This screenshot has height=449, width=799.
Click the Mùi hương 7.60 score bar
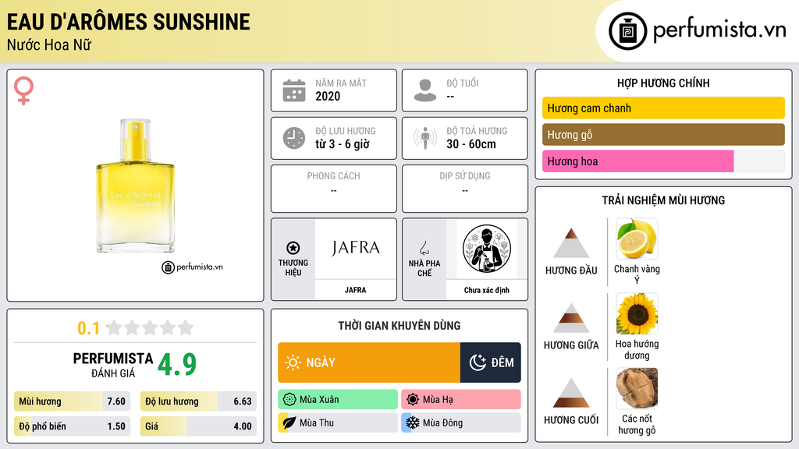coord(72,401)
